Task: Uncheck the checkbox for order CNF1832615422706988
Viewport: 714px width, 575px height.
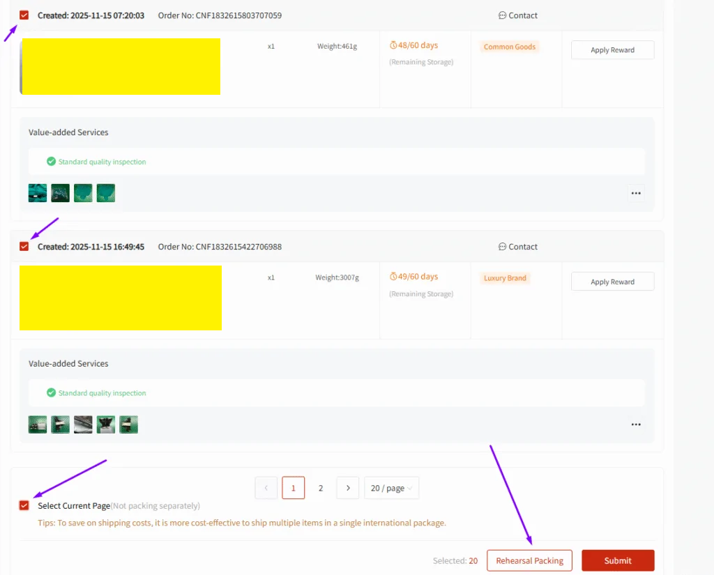Action: pos(23,246)
